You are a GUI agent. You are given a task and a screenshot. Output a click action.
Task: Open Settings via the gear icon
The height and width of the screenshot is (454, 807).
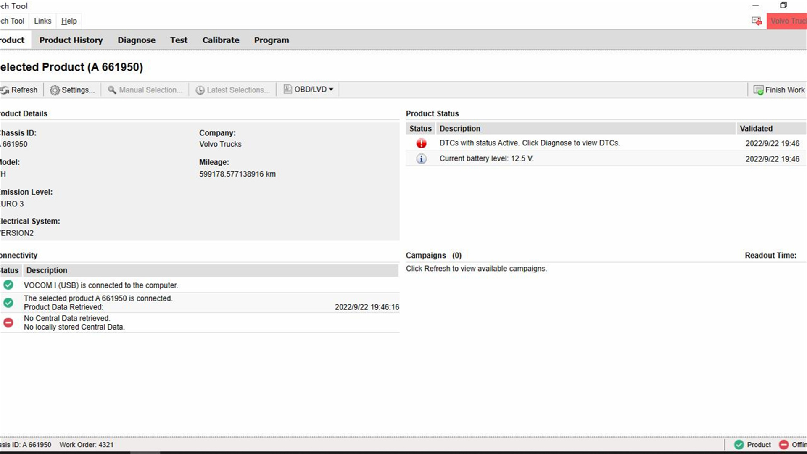coord(55,90)
